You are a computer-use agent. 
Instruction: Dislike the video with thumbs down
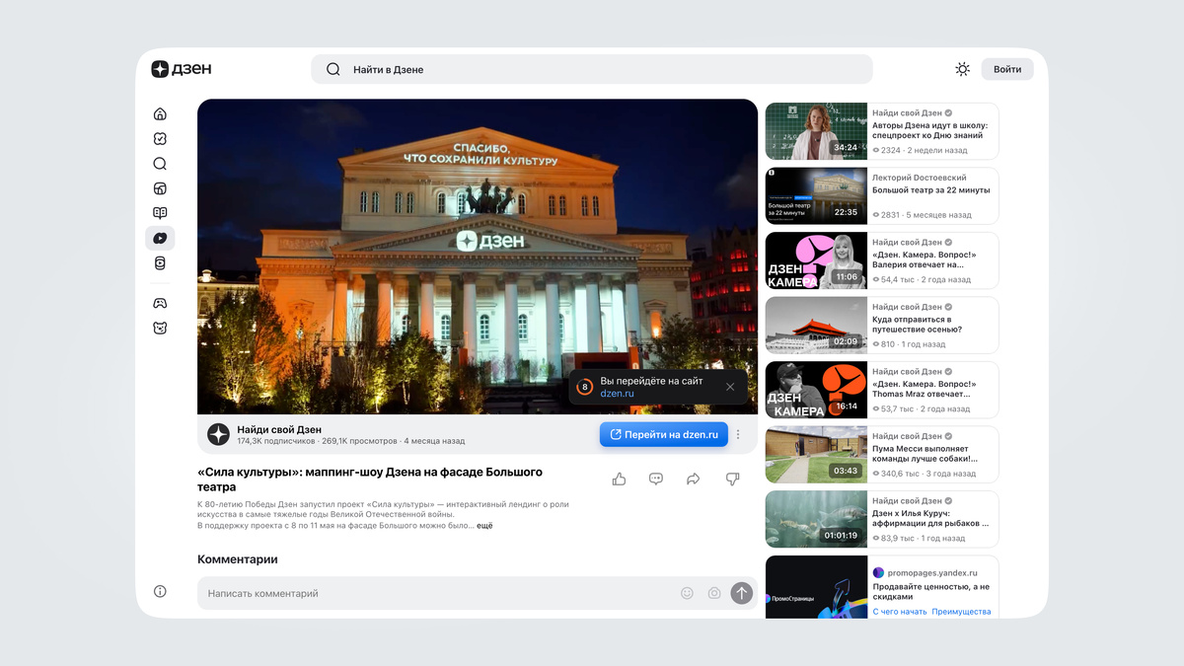(732, 479)
